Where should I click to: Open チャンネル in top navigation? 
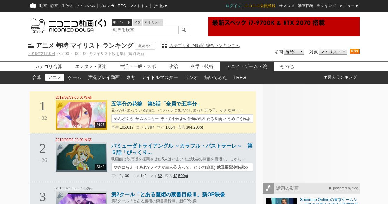pos(86,6)
